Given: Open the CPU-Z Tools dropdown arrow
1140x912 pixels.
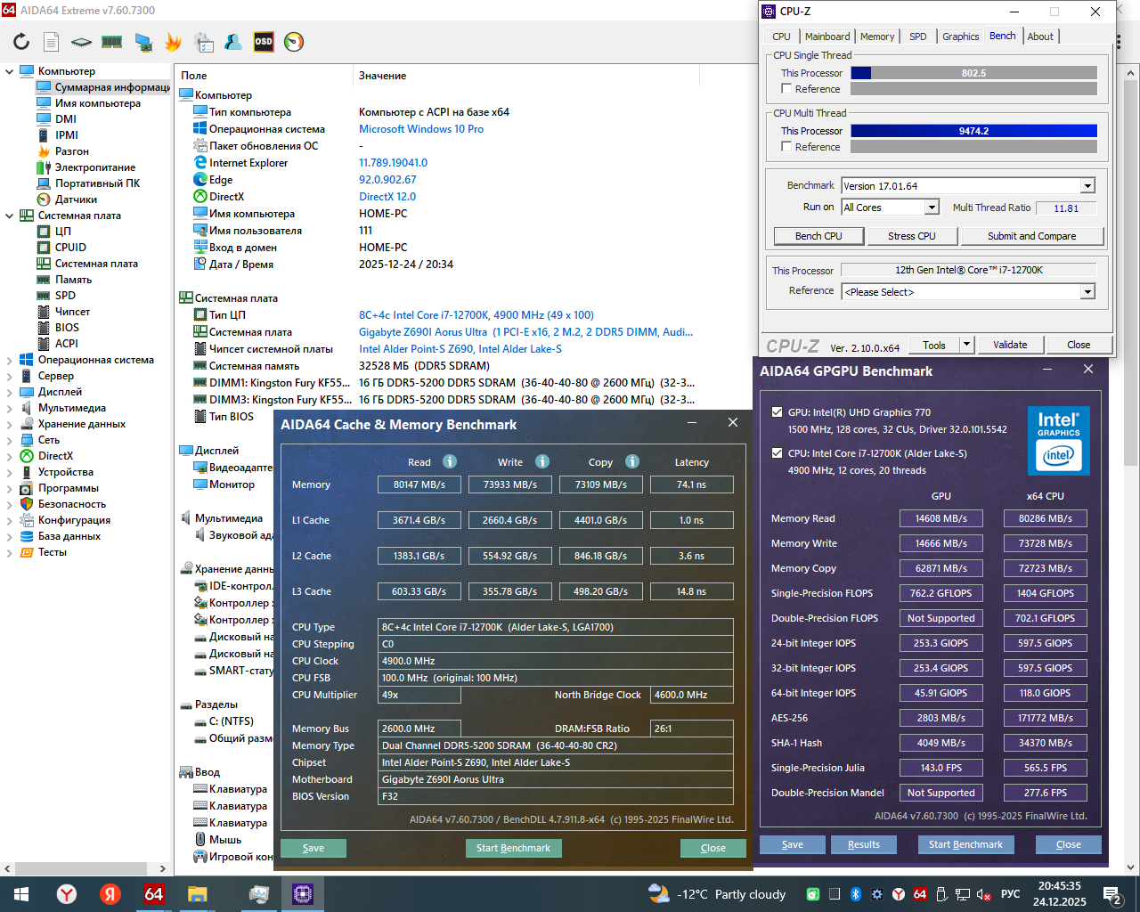Looking at the screenshot, I should 966,345.
